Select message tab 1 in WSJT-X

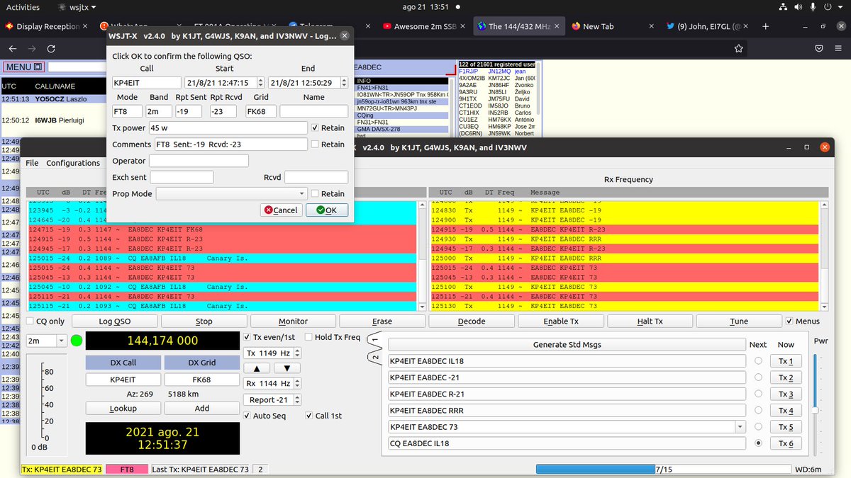374,341
